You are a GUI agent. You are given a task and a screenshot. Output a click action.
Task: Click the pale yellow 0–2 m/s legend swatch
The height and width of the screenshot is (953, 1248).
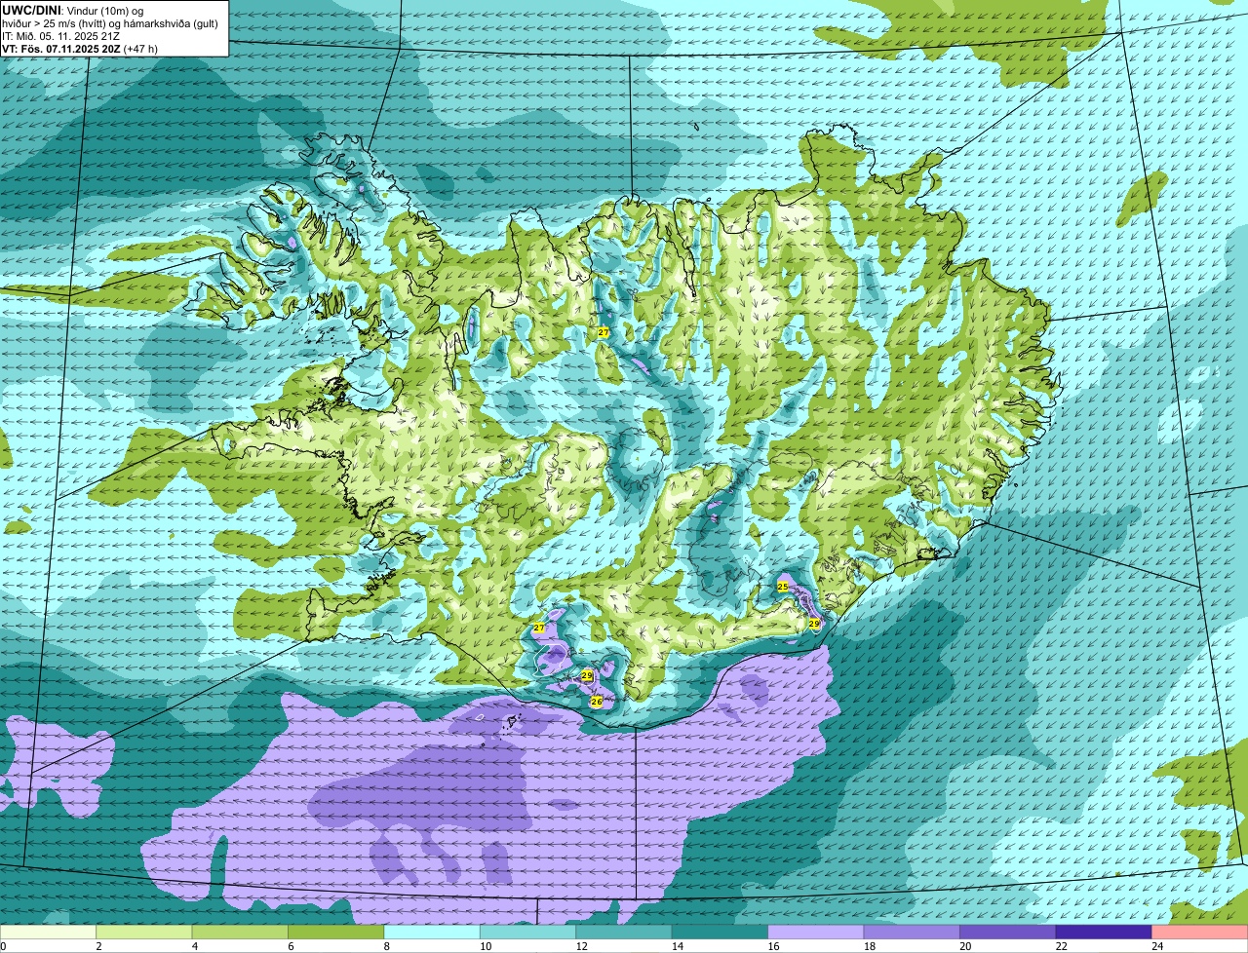tap(48, 933)
